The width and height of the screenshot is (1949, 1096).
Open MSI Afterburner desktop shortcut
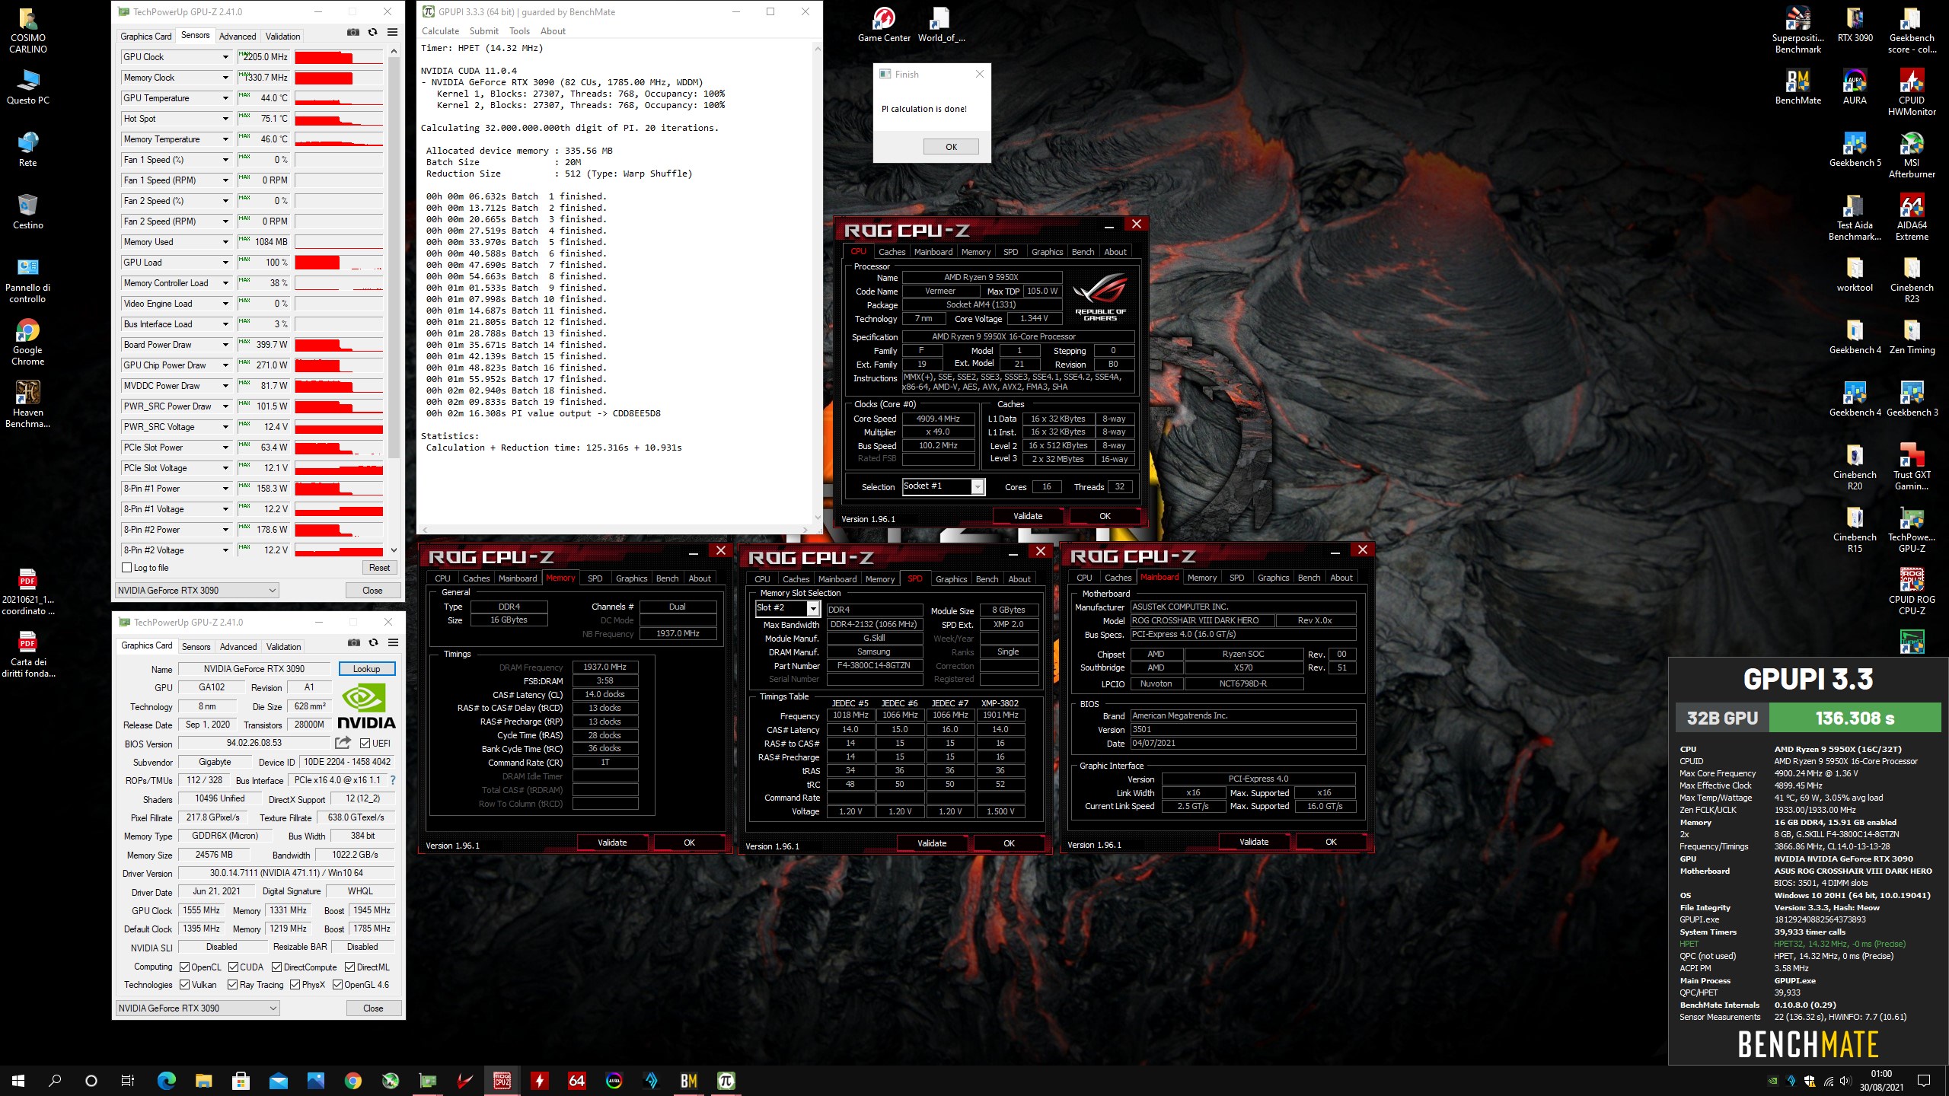[1912, 155]
